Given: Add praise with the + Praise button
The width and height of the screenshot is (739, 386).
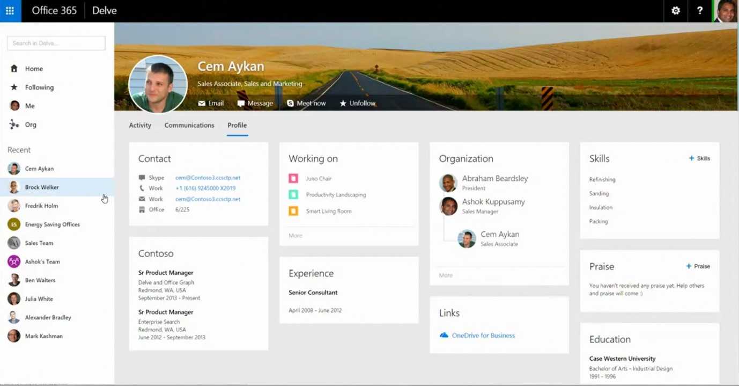Looking at the screenshot, I should [698, 266].
